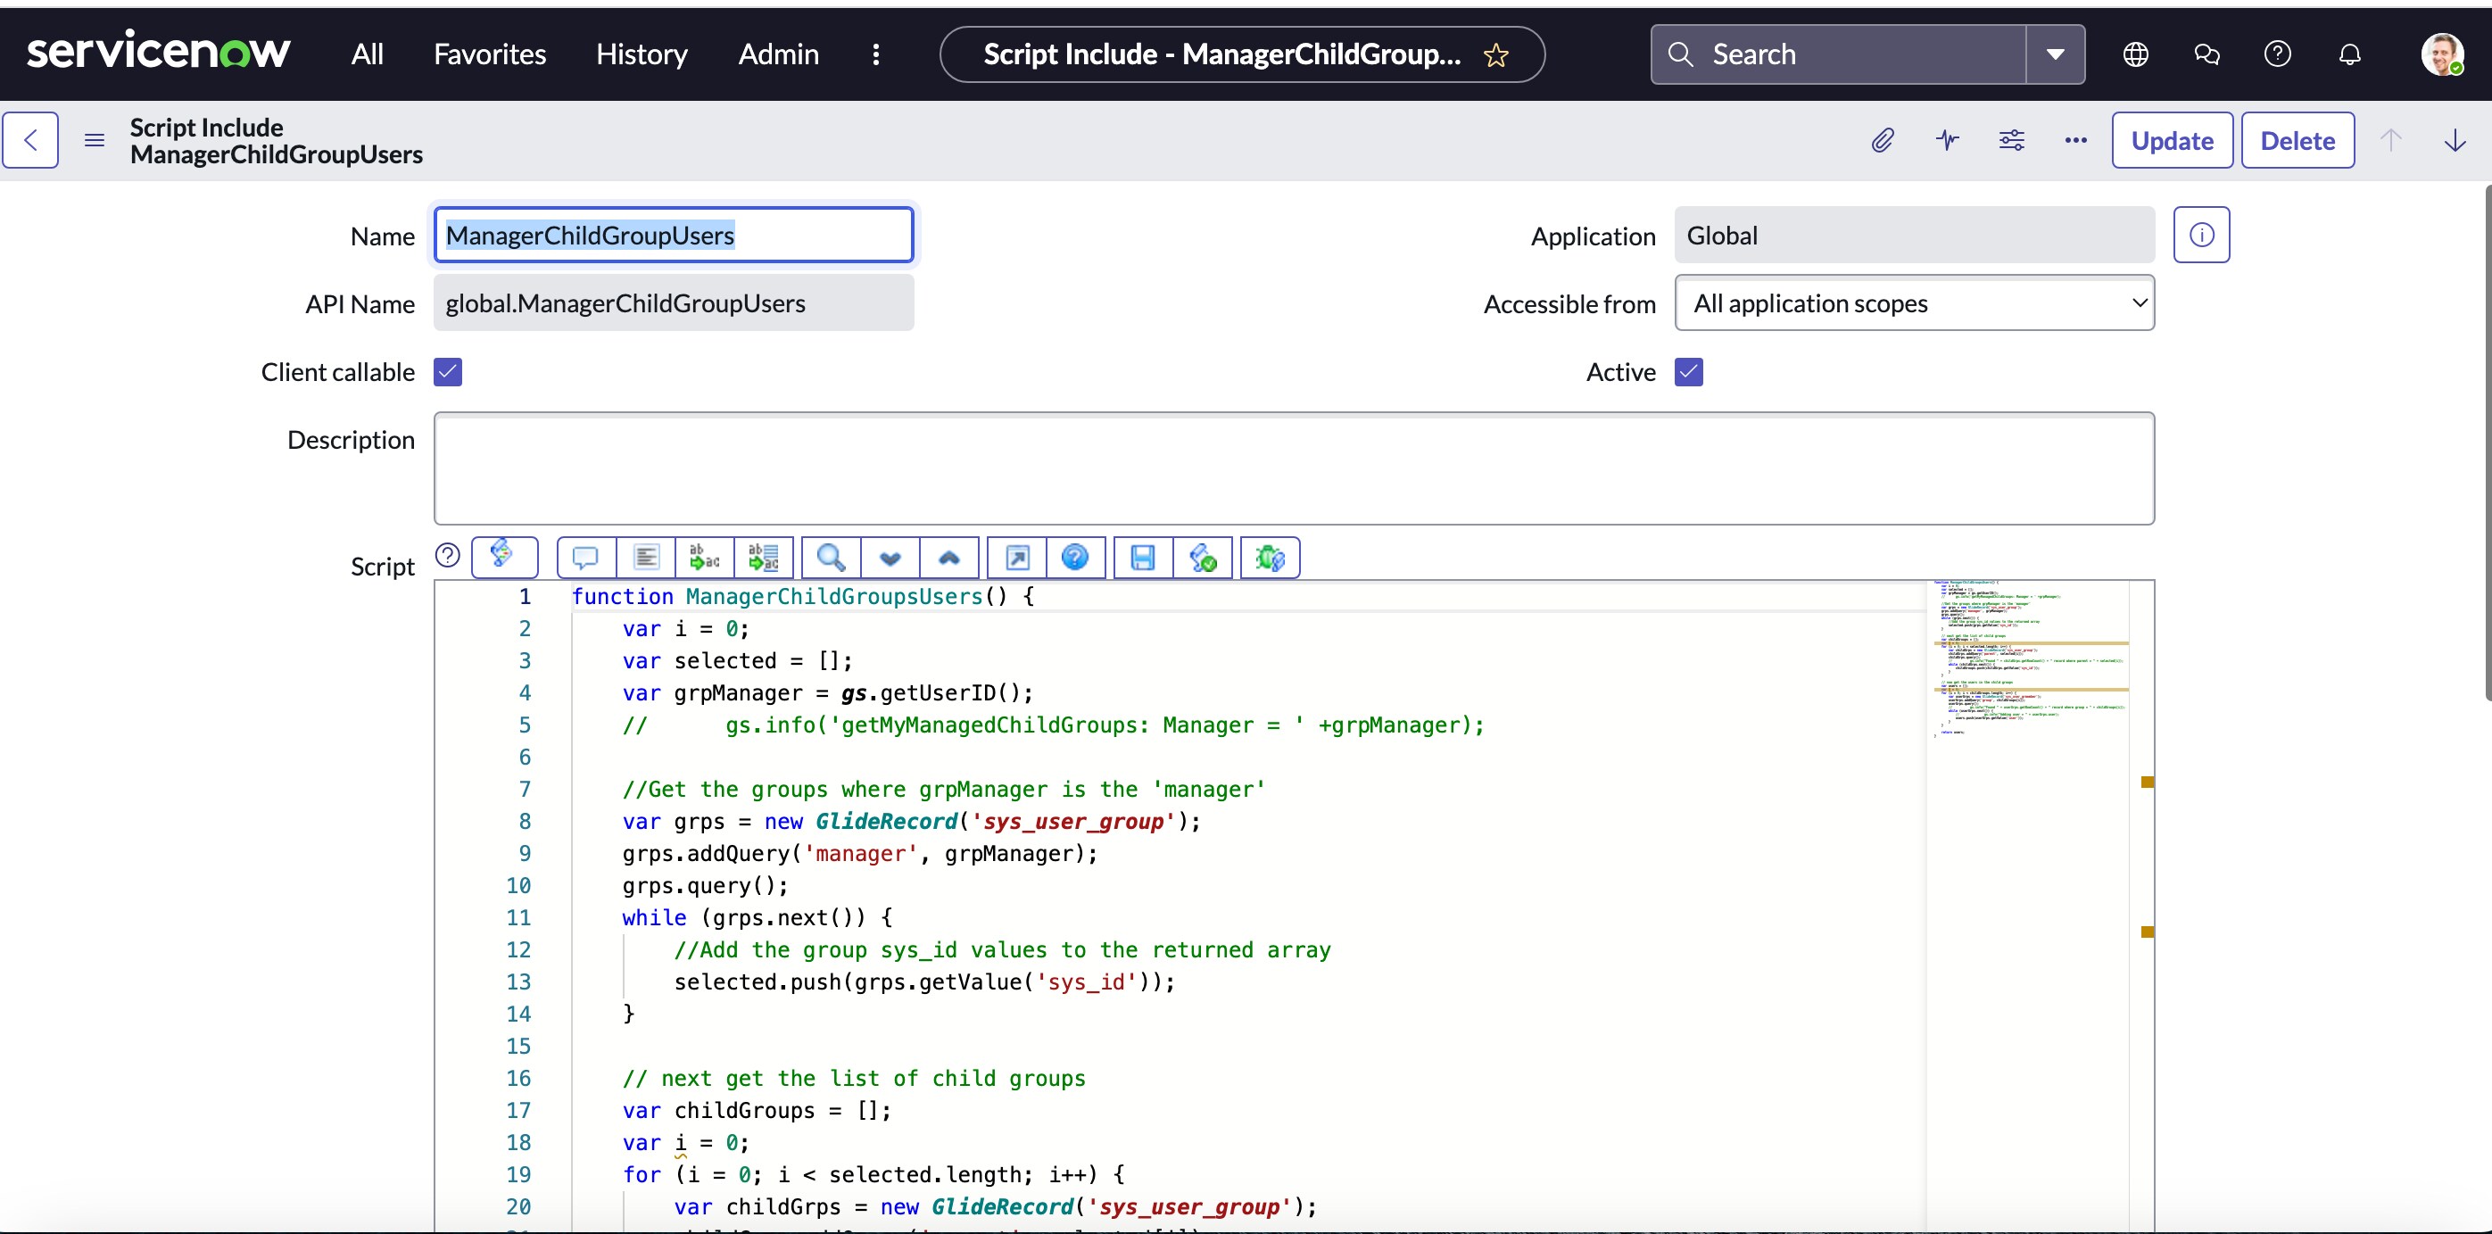Add page to favorites star icon
The height and width of the screenshot is (1234, 2492).
click(1495, 55)
